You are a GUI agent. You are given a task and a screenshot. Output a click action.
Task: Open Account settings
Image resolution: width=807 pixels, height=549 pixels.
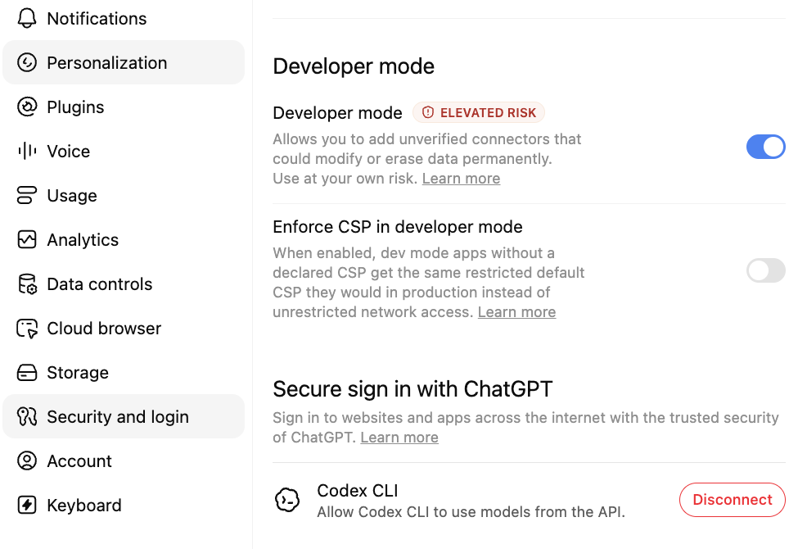pos(124,461)
